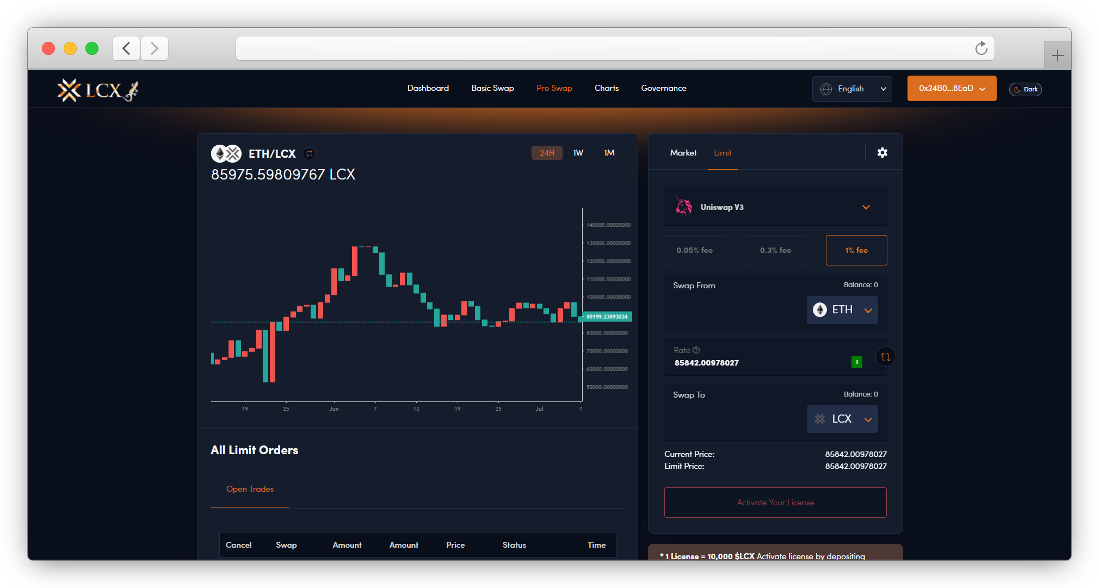This screenshot has height=588, width=1099.
Task: Select the Open Trades tab
Action: [x=250, y=489]
